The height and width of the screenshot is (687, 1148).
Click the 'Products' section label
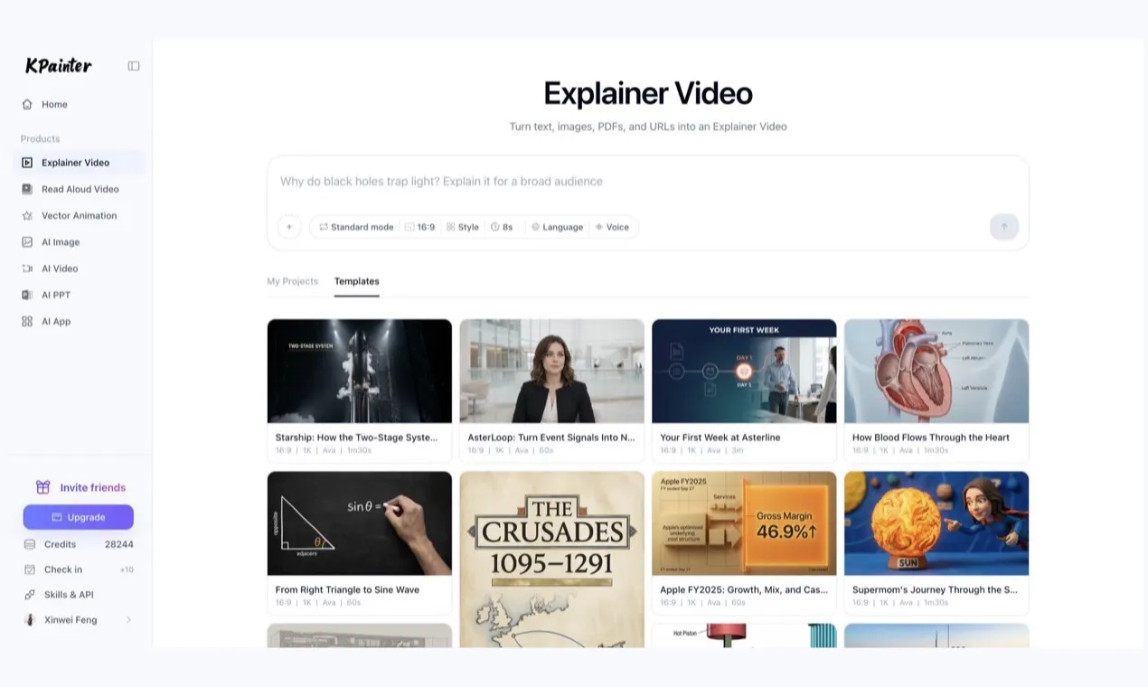coord(41,138)
